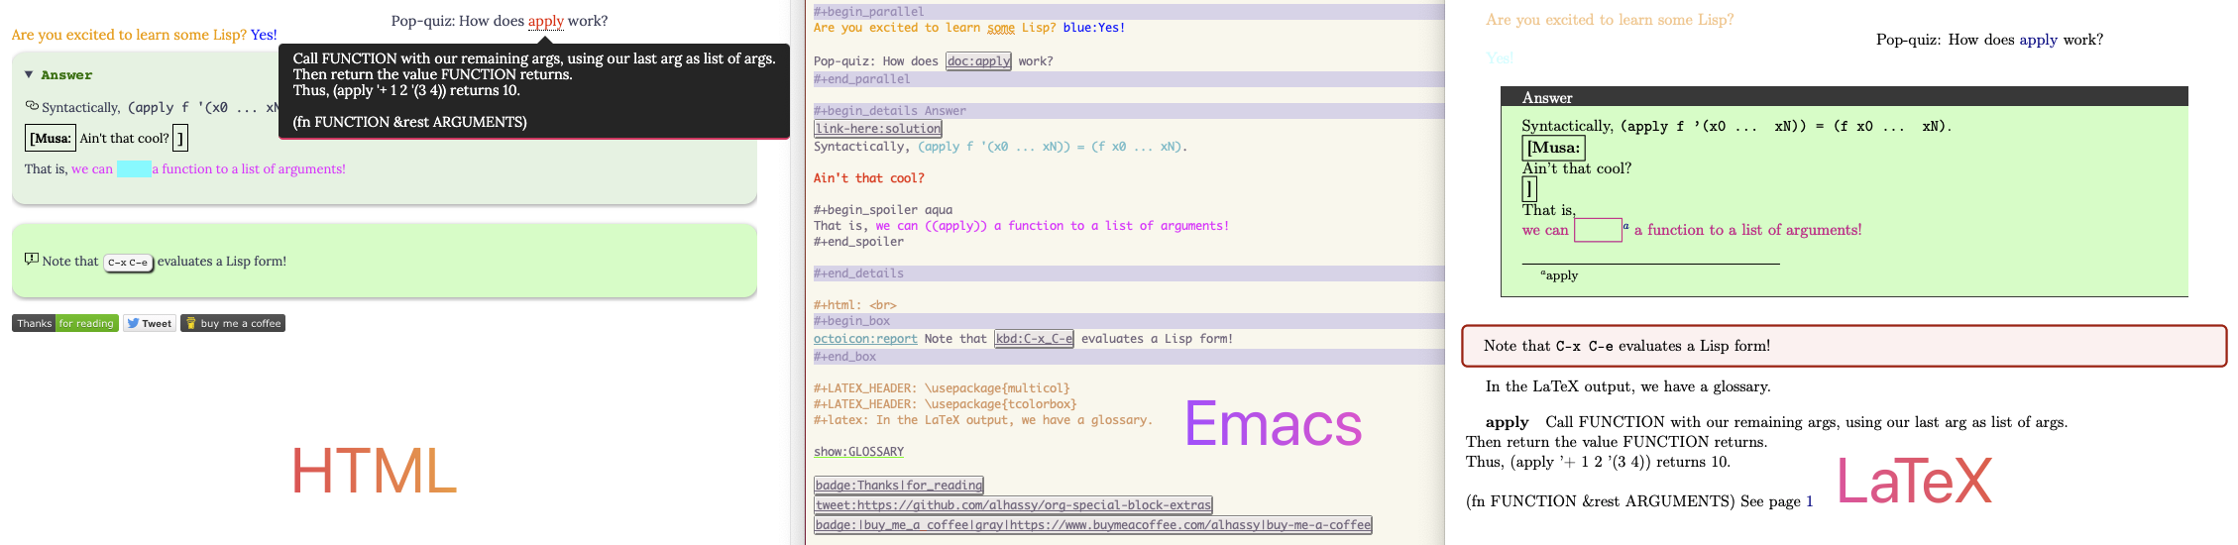
Task: Click the 'show:GLOSSARY' link in Emacs
Action: (x=858, y=452)
